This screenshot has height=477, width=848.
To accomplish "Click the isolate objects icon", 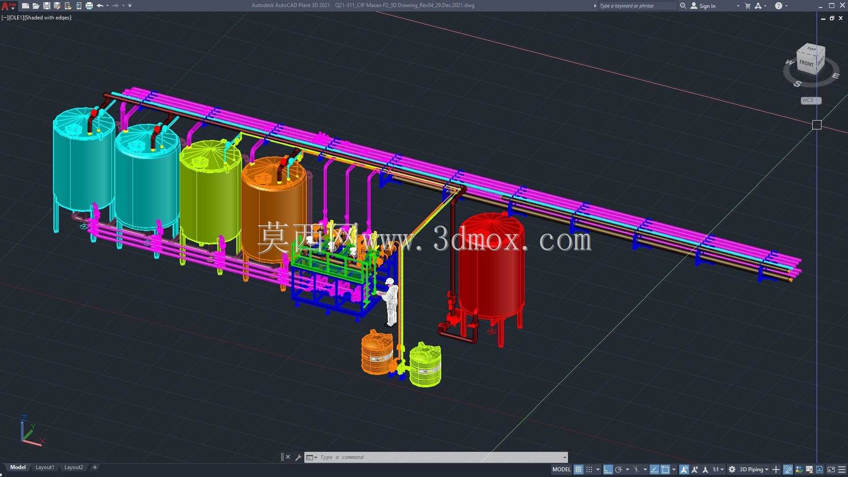I will (x=788, y=469).
